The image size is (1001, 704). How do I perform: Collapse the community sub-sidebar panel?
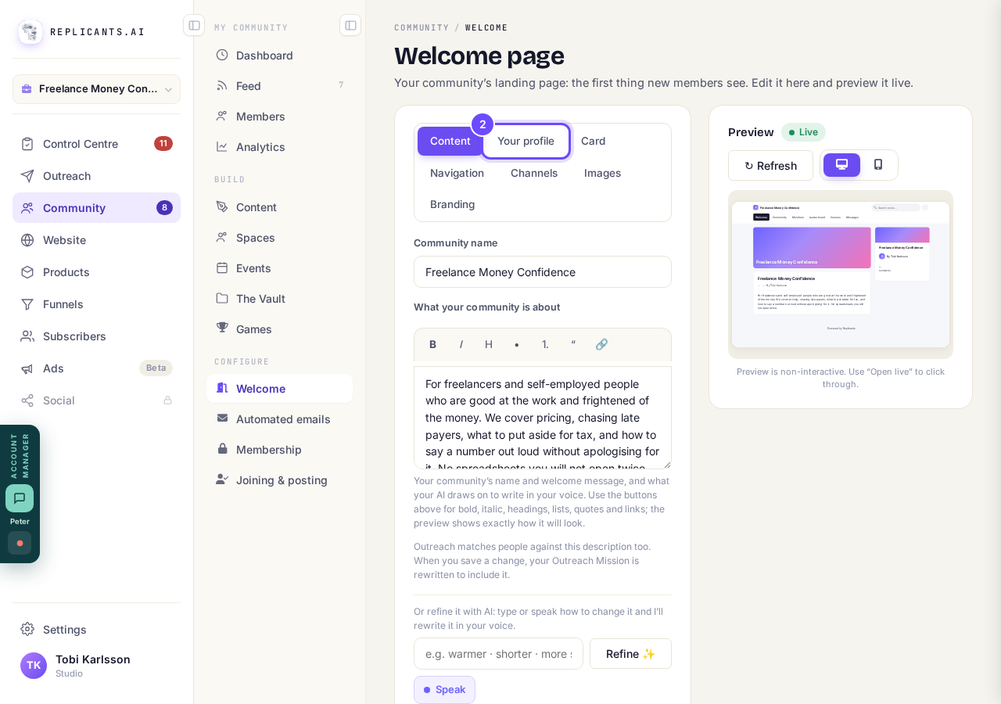click(x=350, y=25)
